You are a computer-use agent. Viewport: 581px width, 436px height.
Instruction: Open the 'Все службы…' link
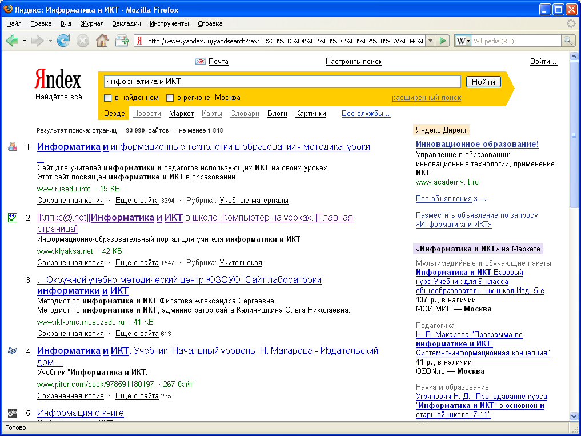click(366, 114)
